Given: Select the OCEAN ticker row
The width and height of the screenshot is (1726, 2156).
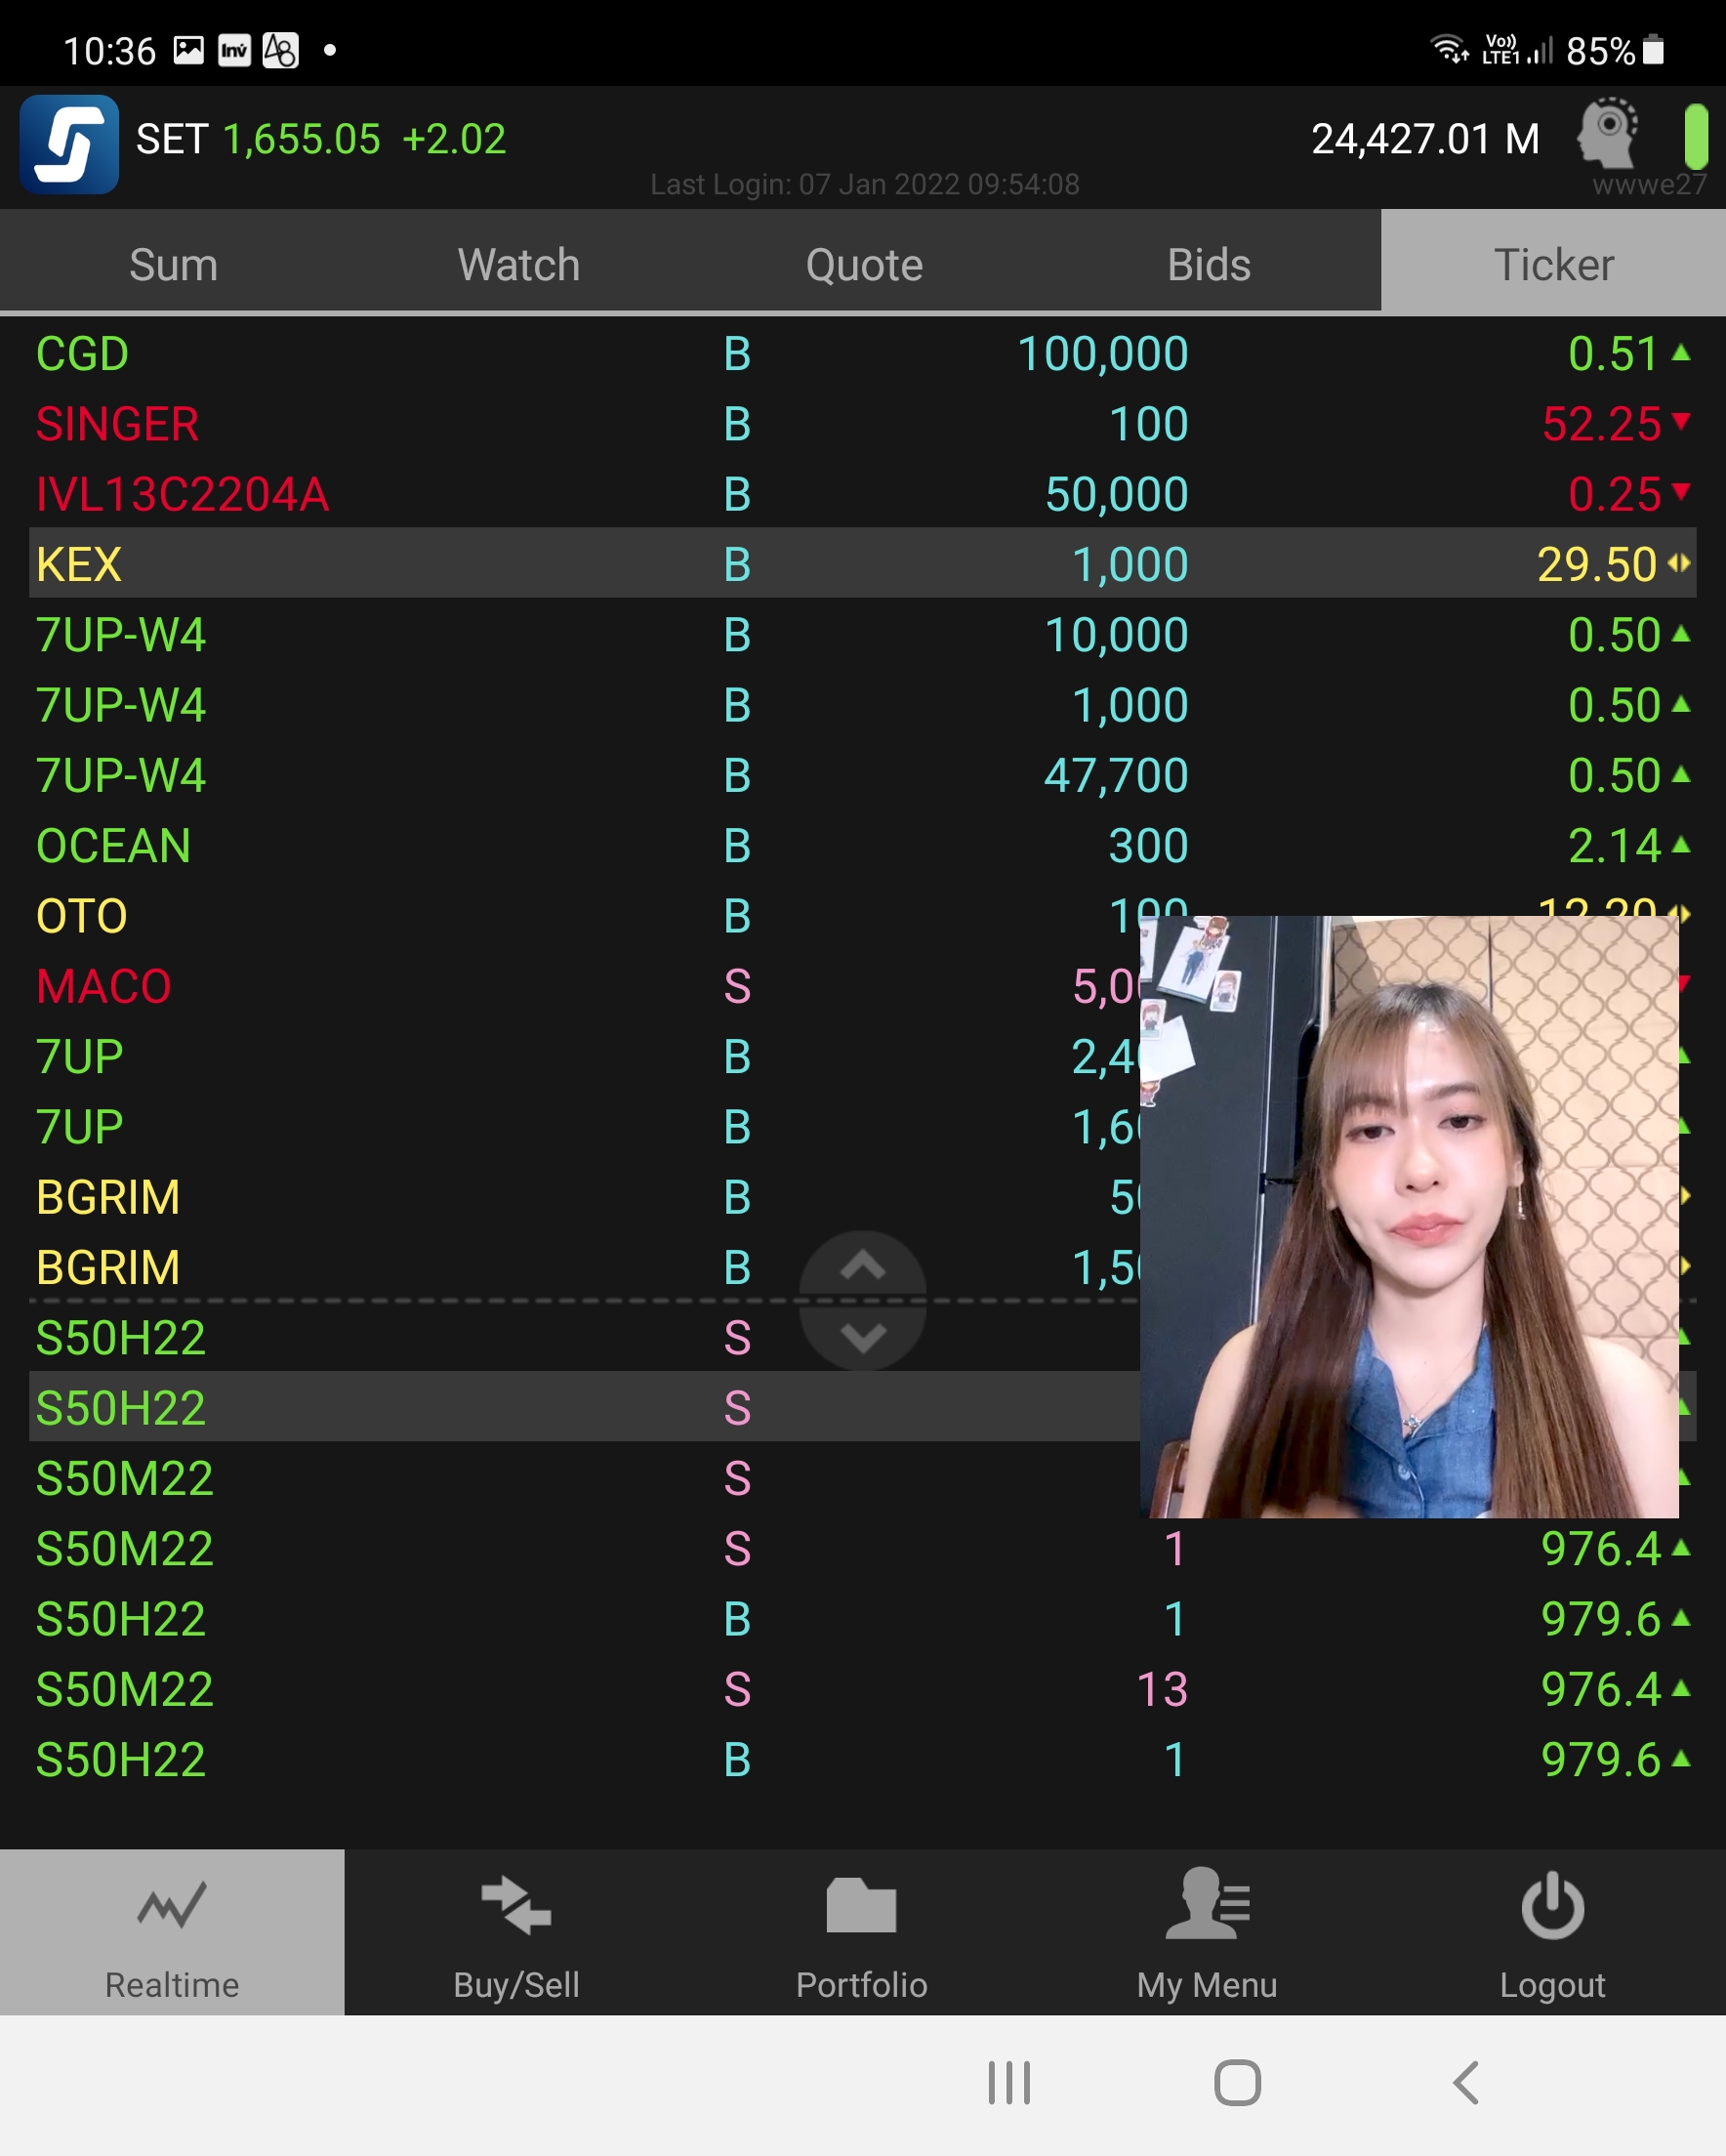Looking at the screenshot, I should point(863,845).
